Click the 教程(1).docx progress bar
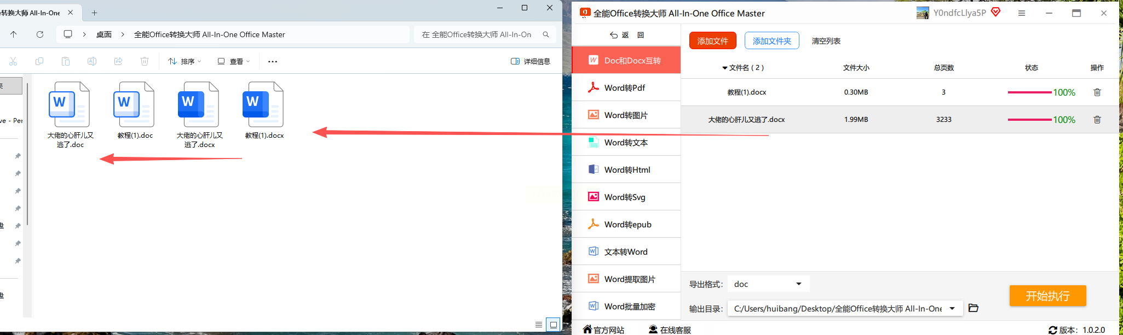 coord(1029,92)
